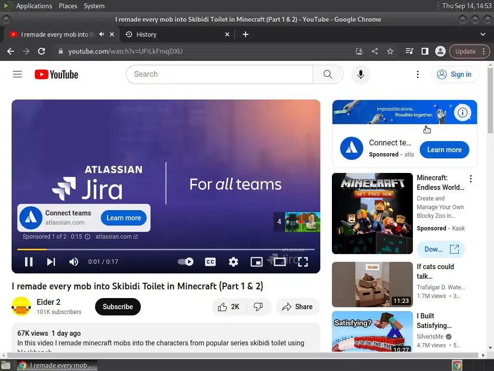The width and height of the screenshot is (494, 371).
Task: Switch to miniplayer mode
Action: click(257, 262)
